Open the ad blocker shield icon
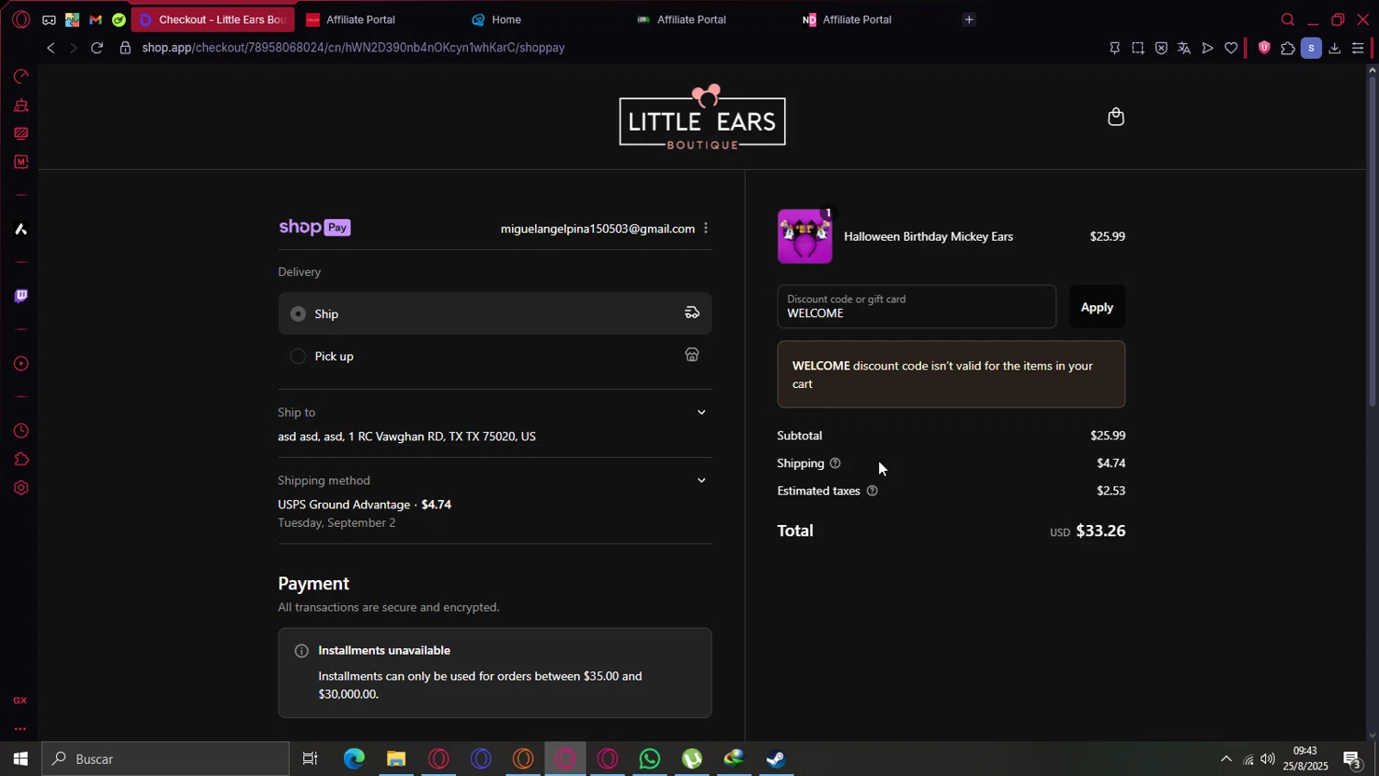 pos(1161,48)
